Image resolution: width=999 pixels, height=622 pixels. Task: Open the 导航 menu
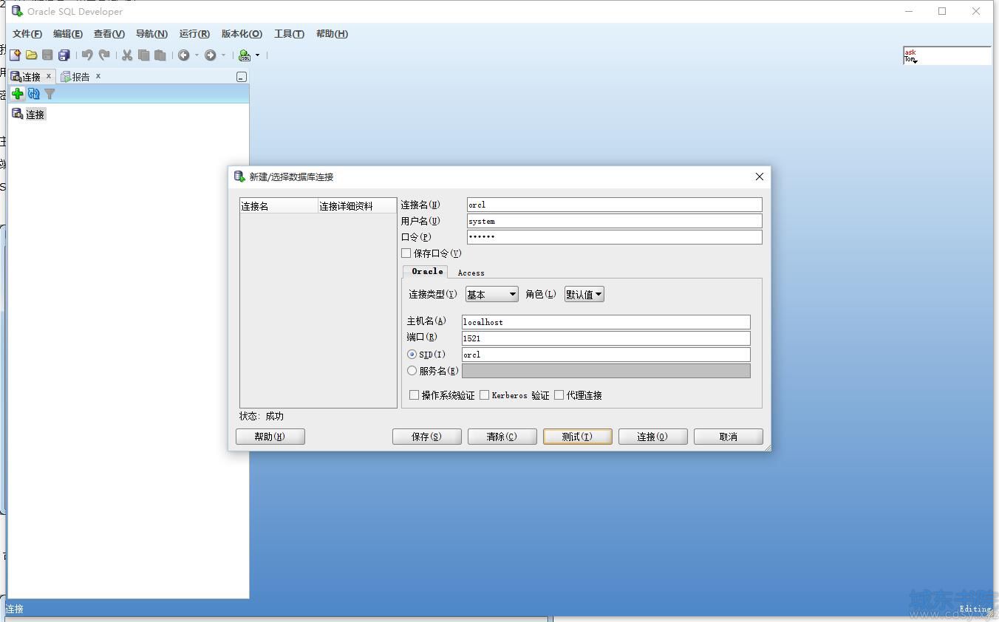151,34
